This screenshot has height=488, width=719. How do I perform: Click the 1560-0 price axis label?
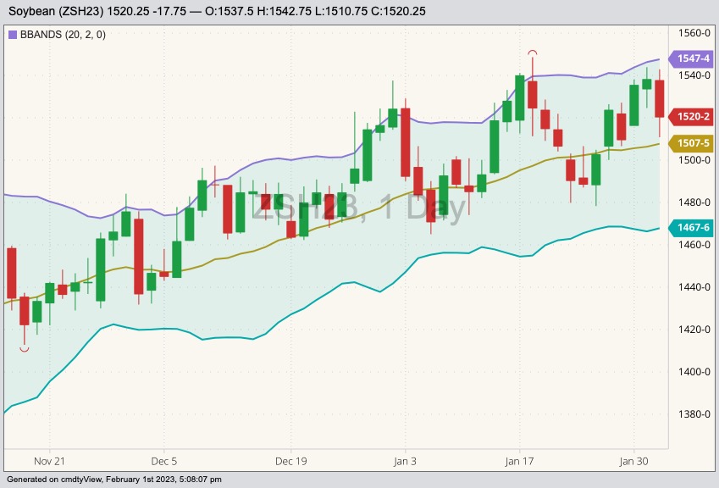(x=694, y=33)
